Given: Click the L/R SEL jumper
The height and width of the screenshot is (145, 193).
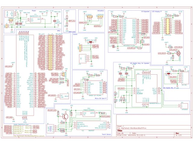Looking at the screenshot, I should tap(169, 73).
